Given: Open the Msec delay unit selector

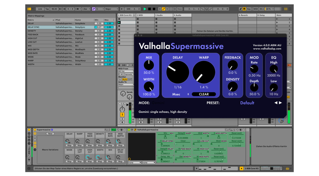Looking at the screenshot, I should [180, 94].
